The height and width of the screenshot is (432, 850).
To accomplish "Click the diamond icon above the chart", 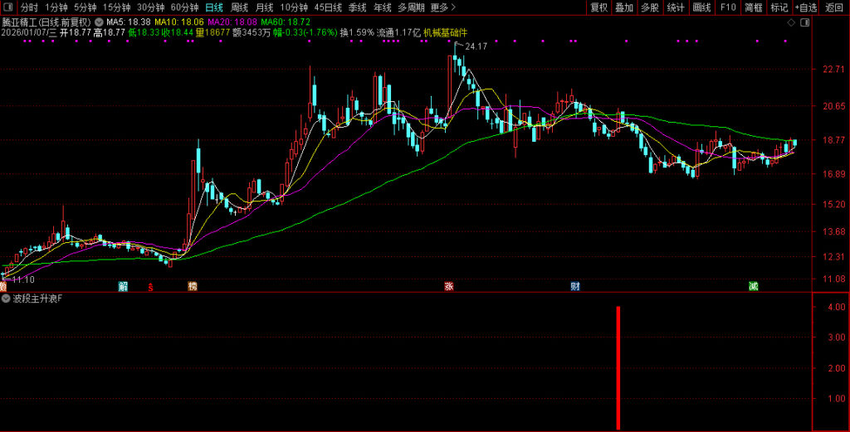I will (x=790, y=22).
